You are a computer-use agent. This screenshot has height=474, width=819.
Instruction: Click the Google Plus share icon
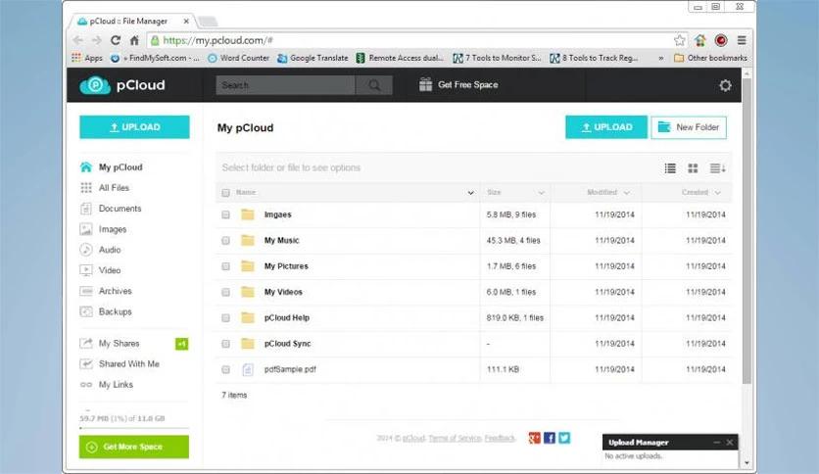click(x=534, y=438)
